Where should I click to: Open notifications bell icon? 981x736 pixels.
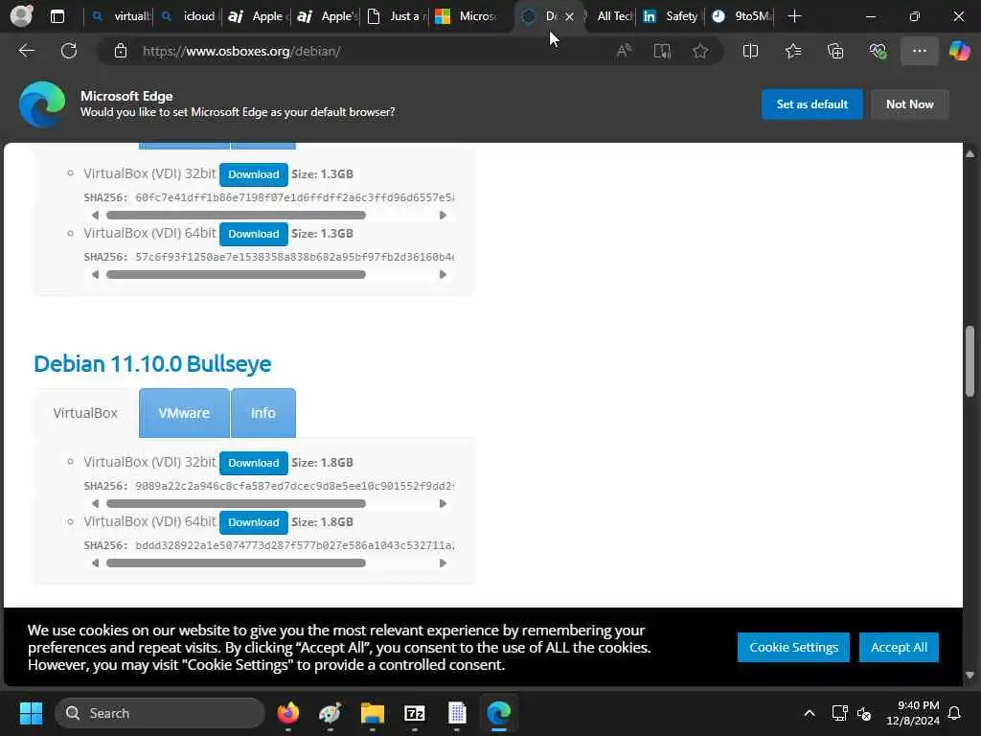point(955,713)
